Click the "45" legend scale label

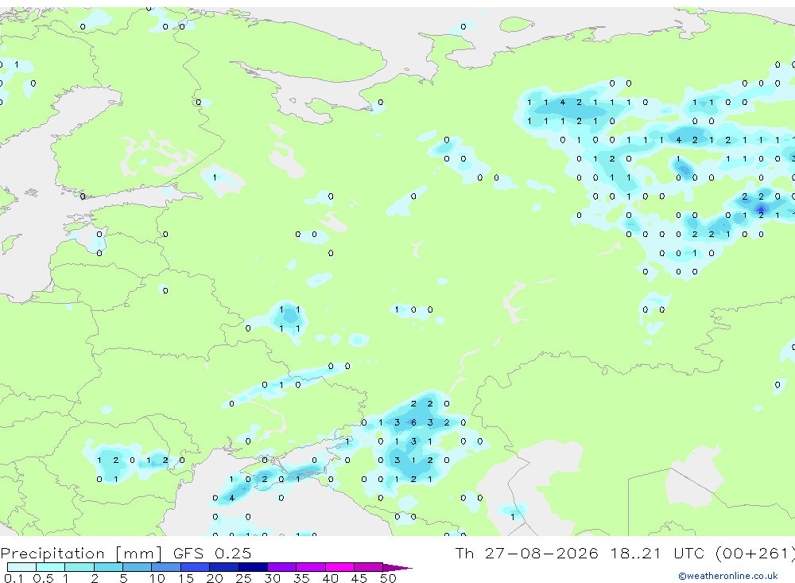click(x=359, y=578)
